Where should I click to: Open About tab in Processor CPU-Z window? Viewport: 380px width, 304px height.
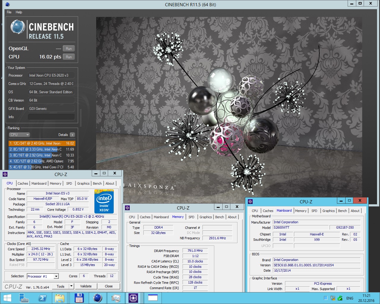pos(110,183)
